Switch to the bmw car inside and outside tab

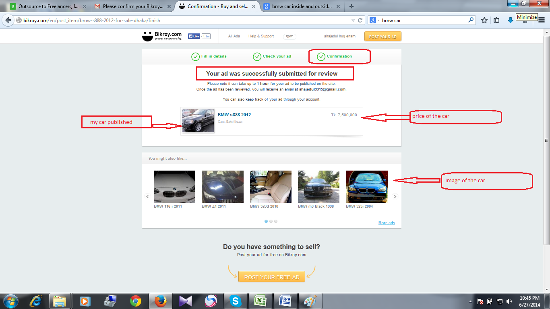(302, 6)
